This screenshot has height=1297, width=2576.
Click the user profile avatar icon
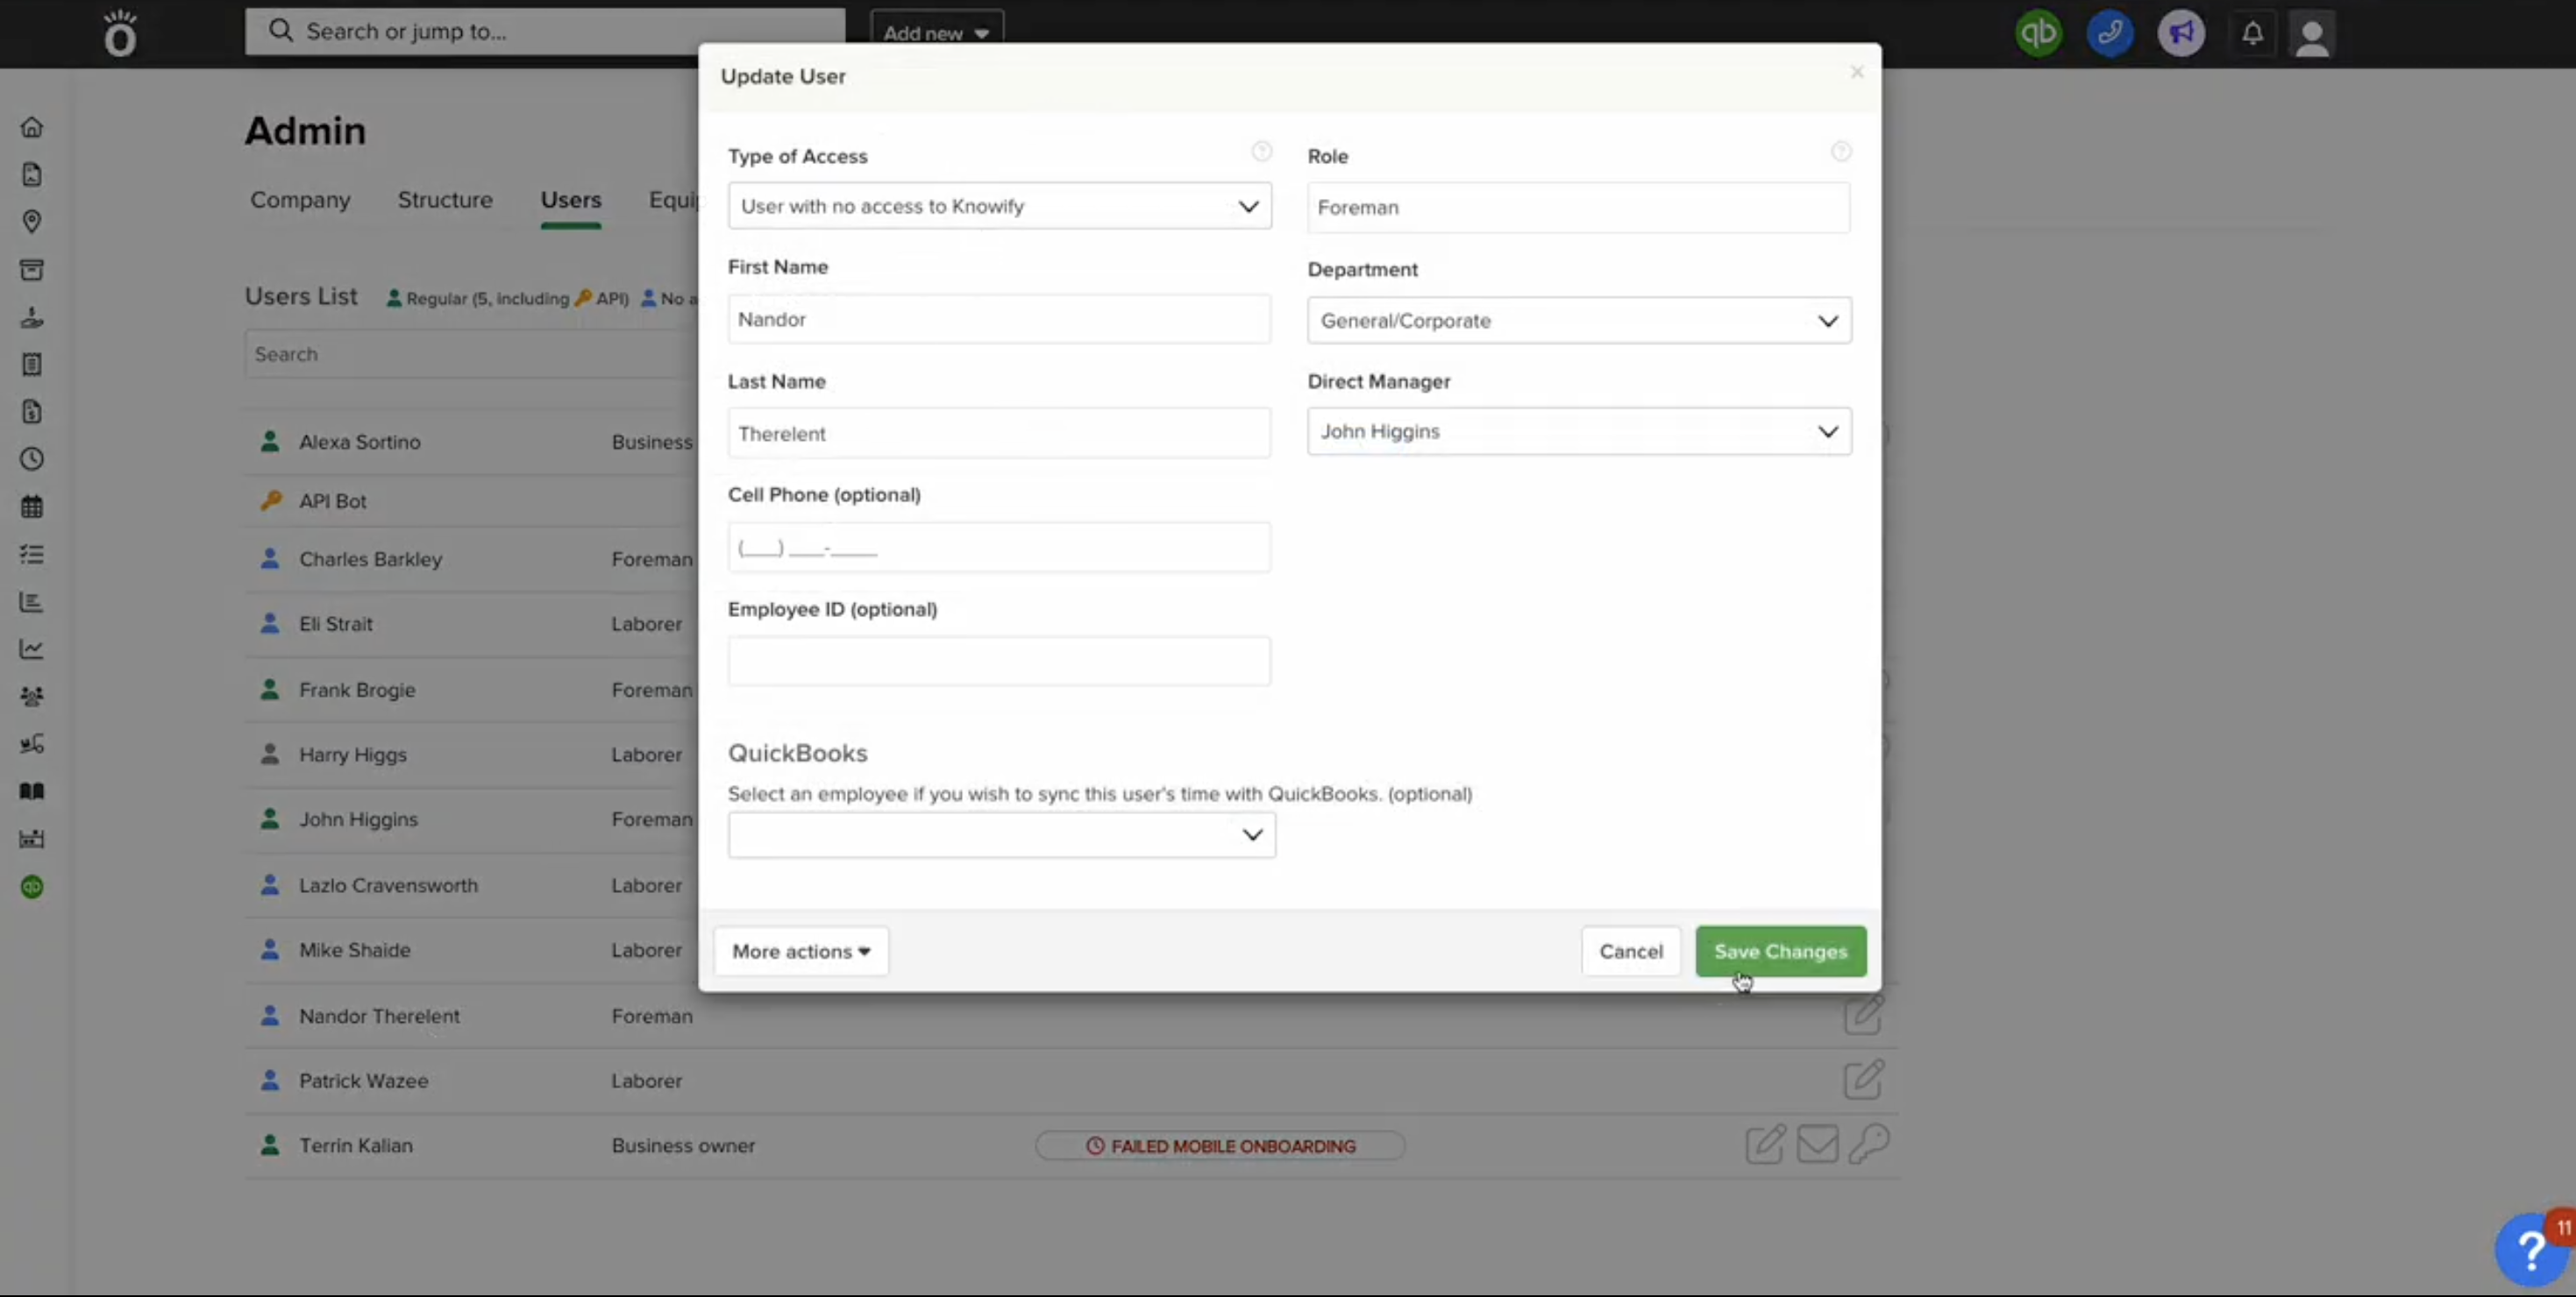(x=2311, y=36)
